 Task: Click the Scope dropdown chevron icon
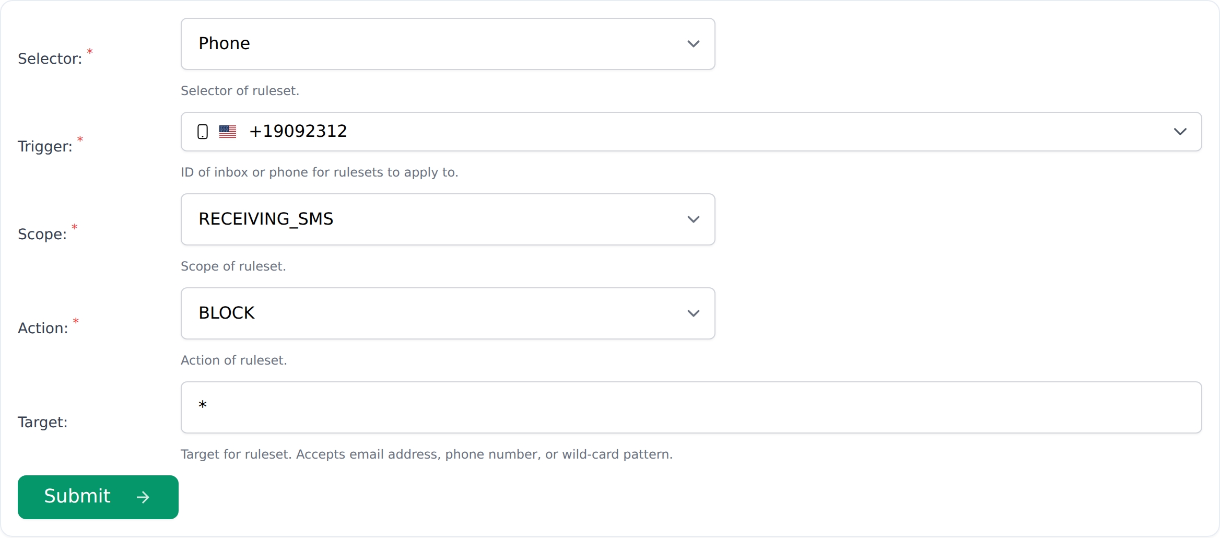coord(693,219)
